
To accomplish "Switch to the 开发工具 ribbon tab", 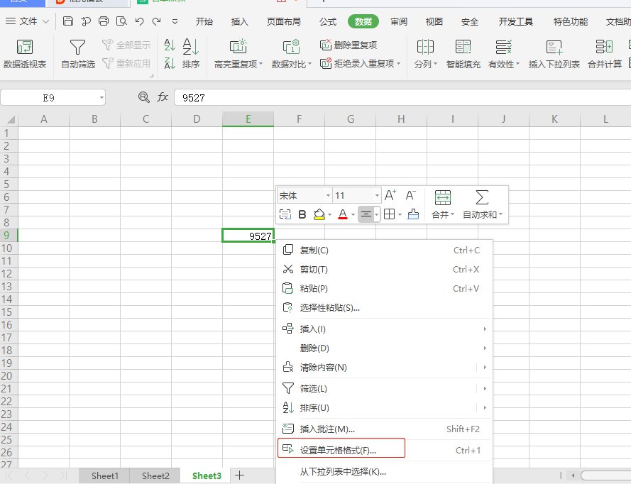I will coord(515,22).
